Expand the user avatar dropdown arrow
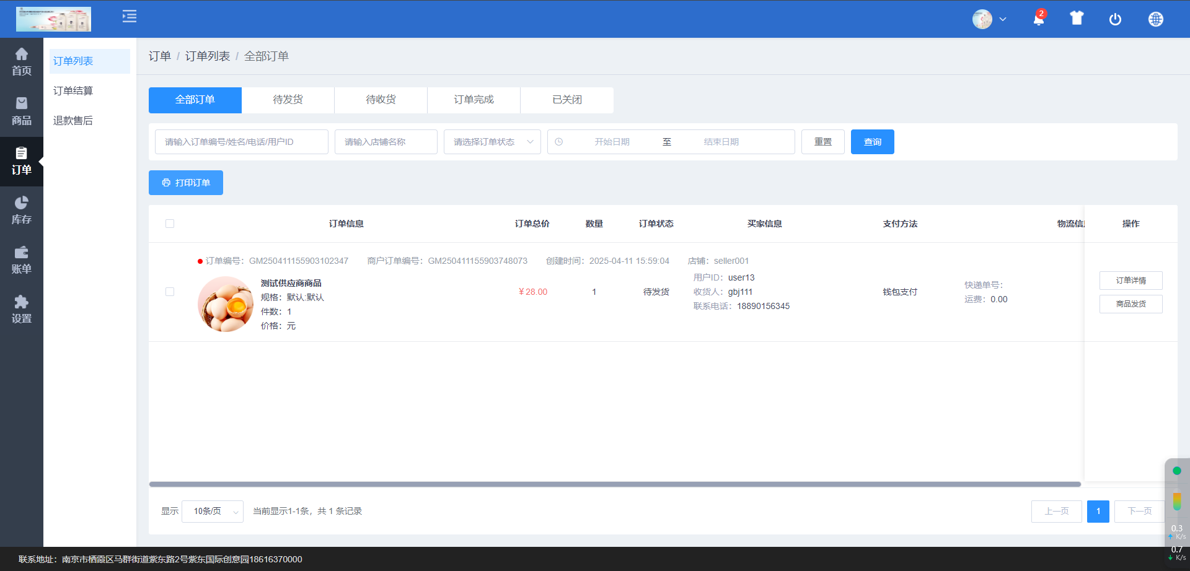The width and height of the screenshot is (1190, 571). (x=1003, y=19)
